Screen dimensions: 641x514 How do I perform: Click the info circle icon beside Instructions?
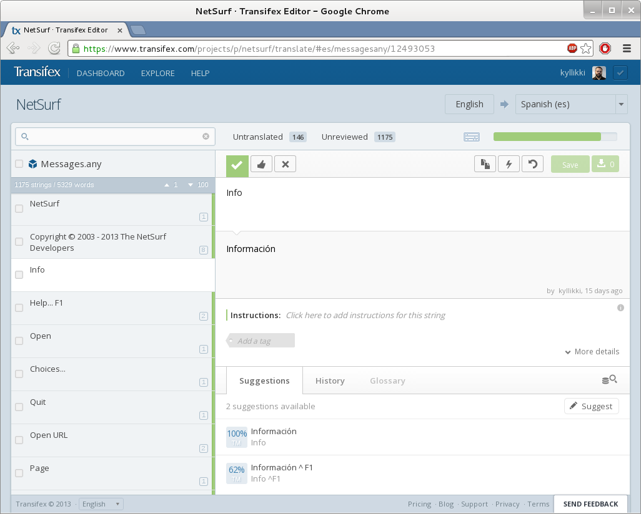tap(620, 308)
